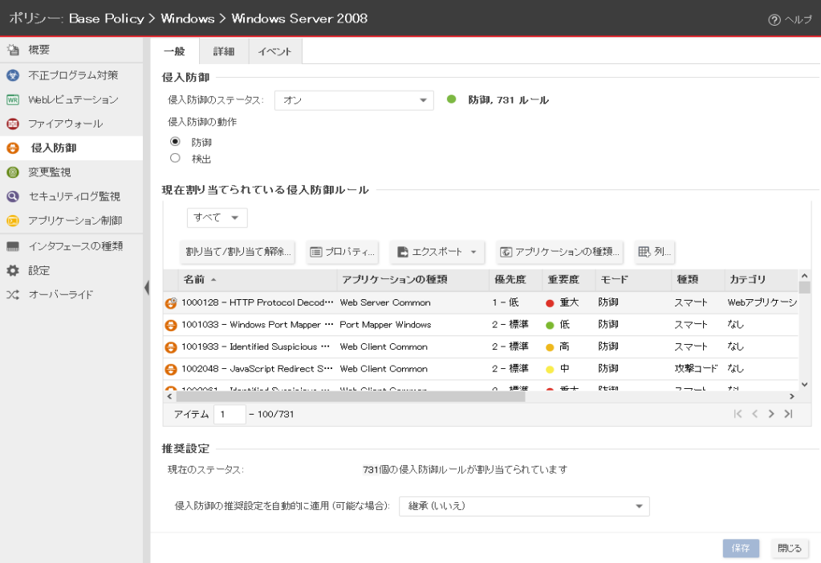Select the 検出 radio button

(x=176, y=158)
